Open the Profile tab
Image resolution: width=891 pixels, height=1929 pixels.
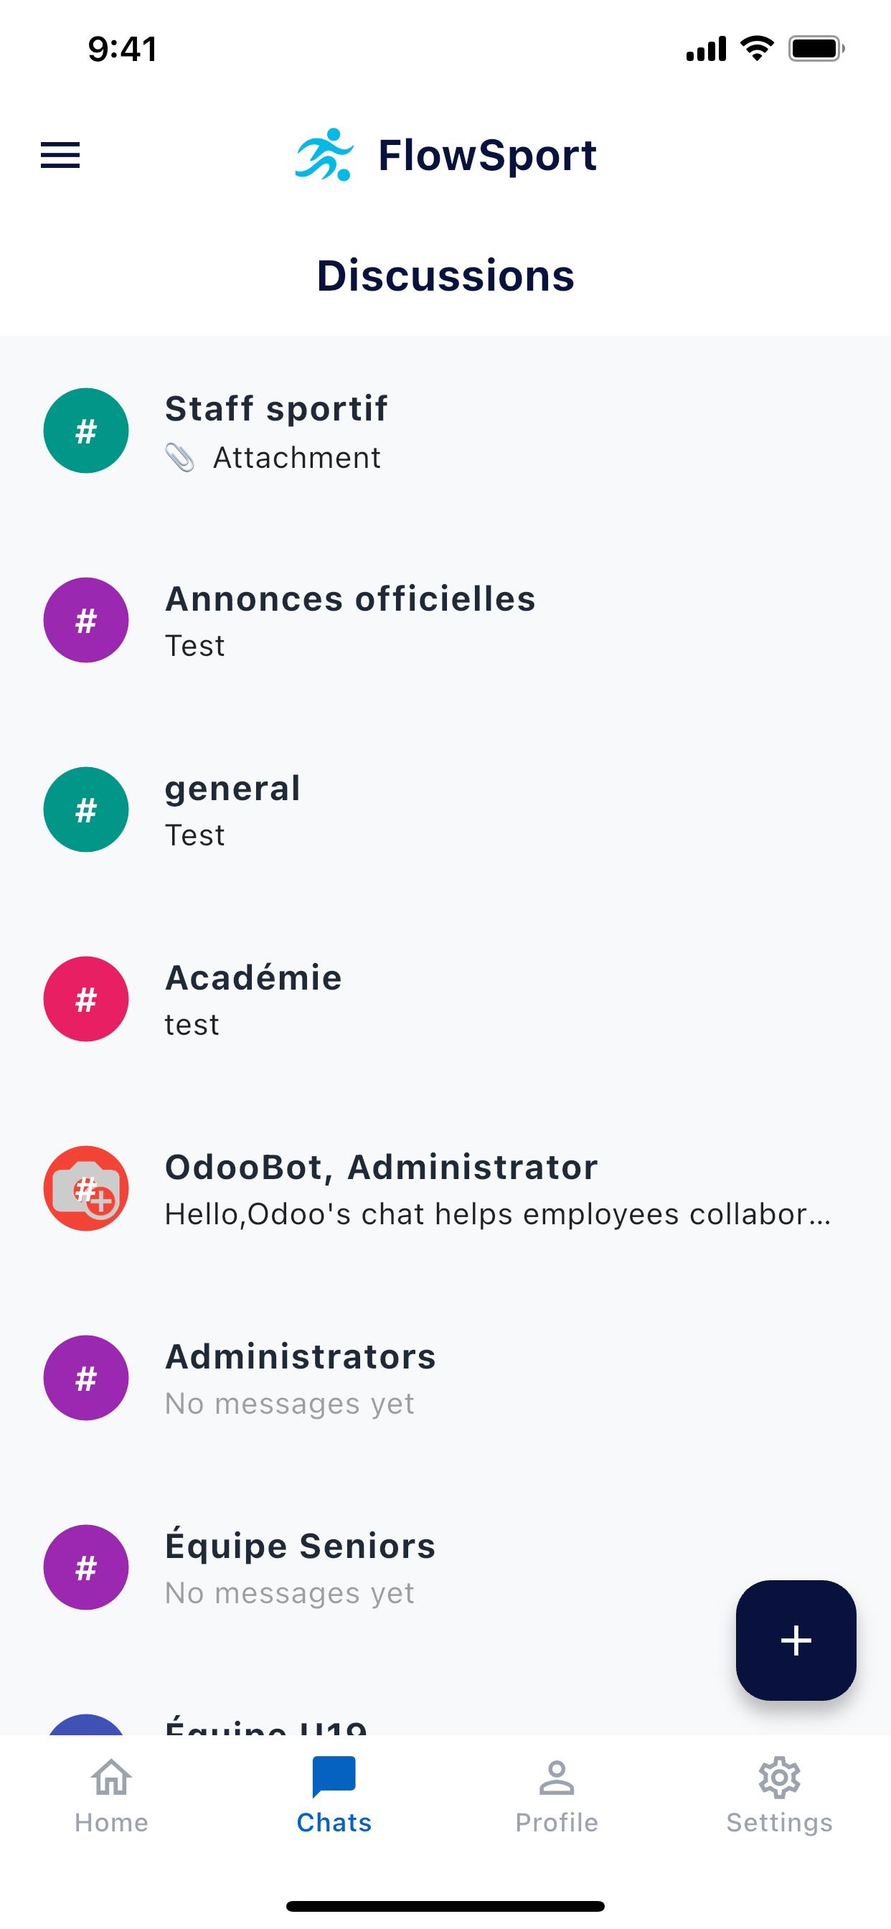556,1795
